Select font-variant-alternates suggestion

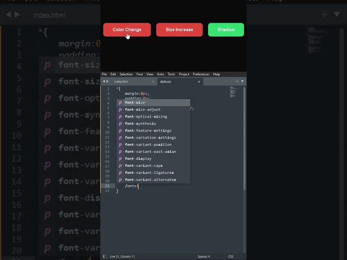point(153,180)
